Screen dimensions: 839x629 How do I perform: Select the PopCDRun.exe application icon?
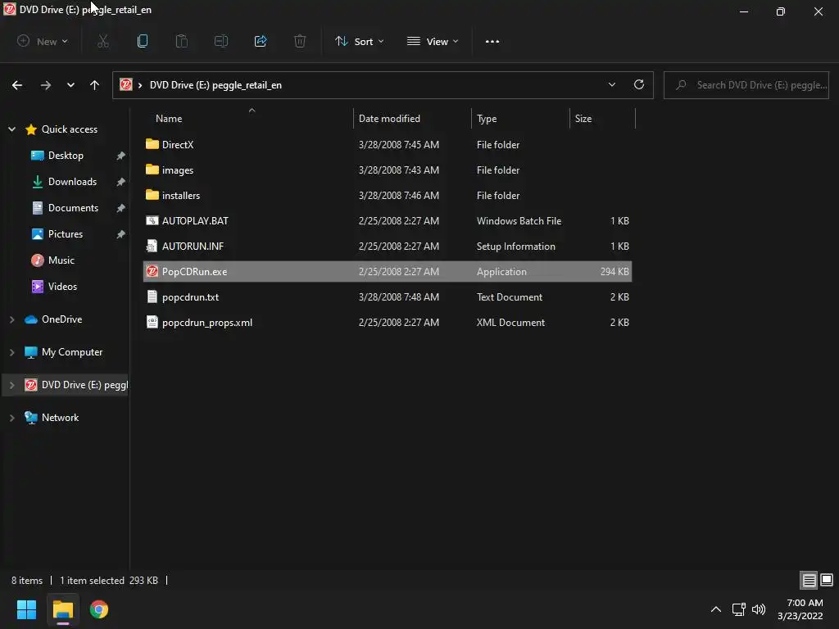click(x=152, y=271)
